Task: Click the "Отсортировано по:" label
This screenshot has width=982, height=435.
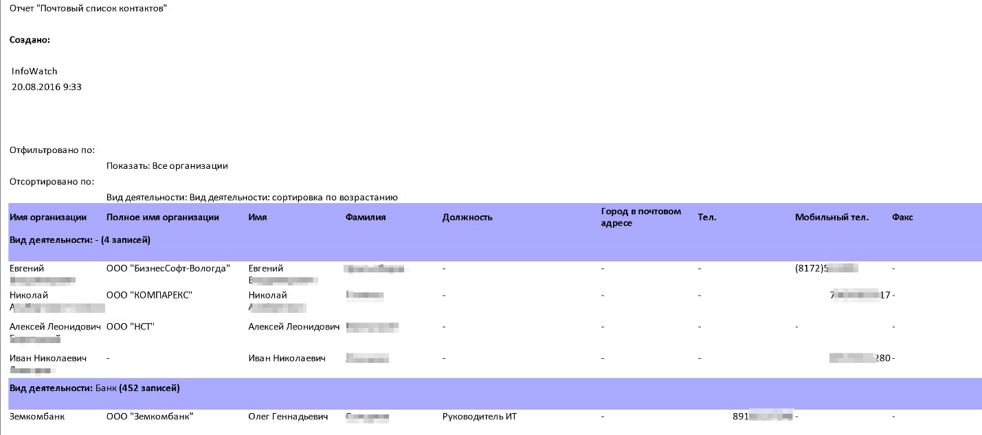Action: coord(52,182)
